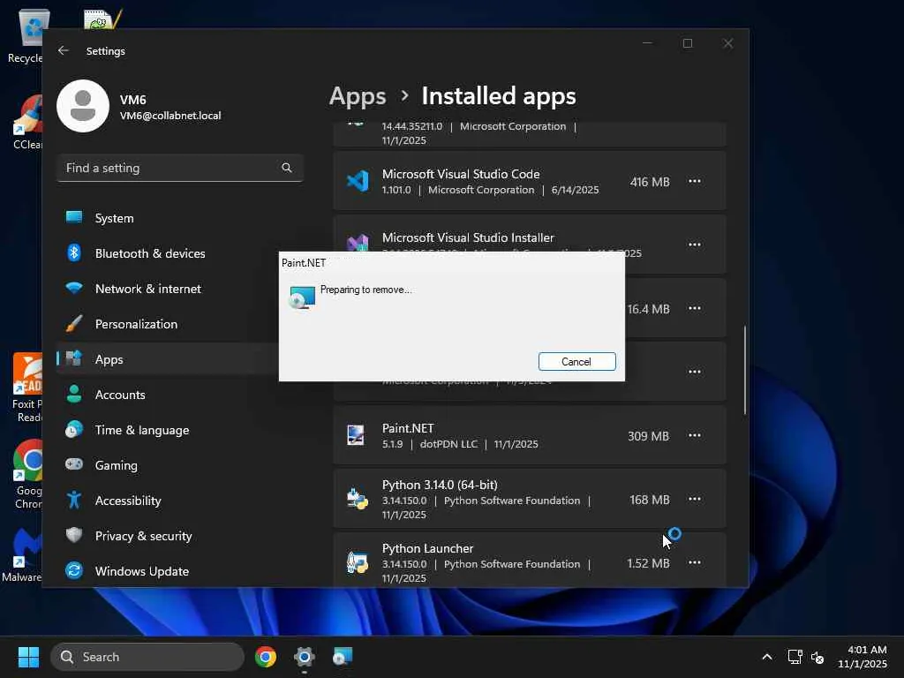This screenshot has height=678, width=904.
Task: Click the installed apps list scrollbar
Action: (745, 370)
